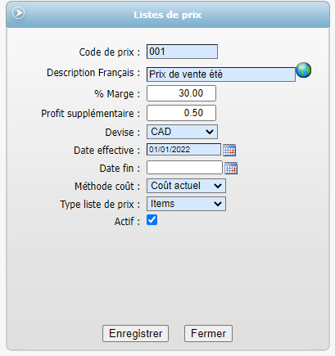Screen dimensions: 335x356
Task: Uncheck the Actif checkbox
Action: [x=152, y=220]
